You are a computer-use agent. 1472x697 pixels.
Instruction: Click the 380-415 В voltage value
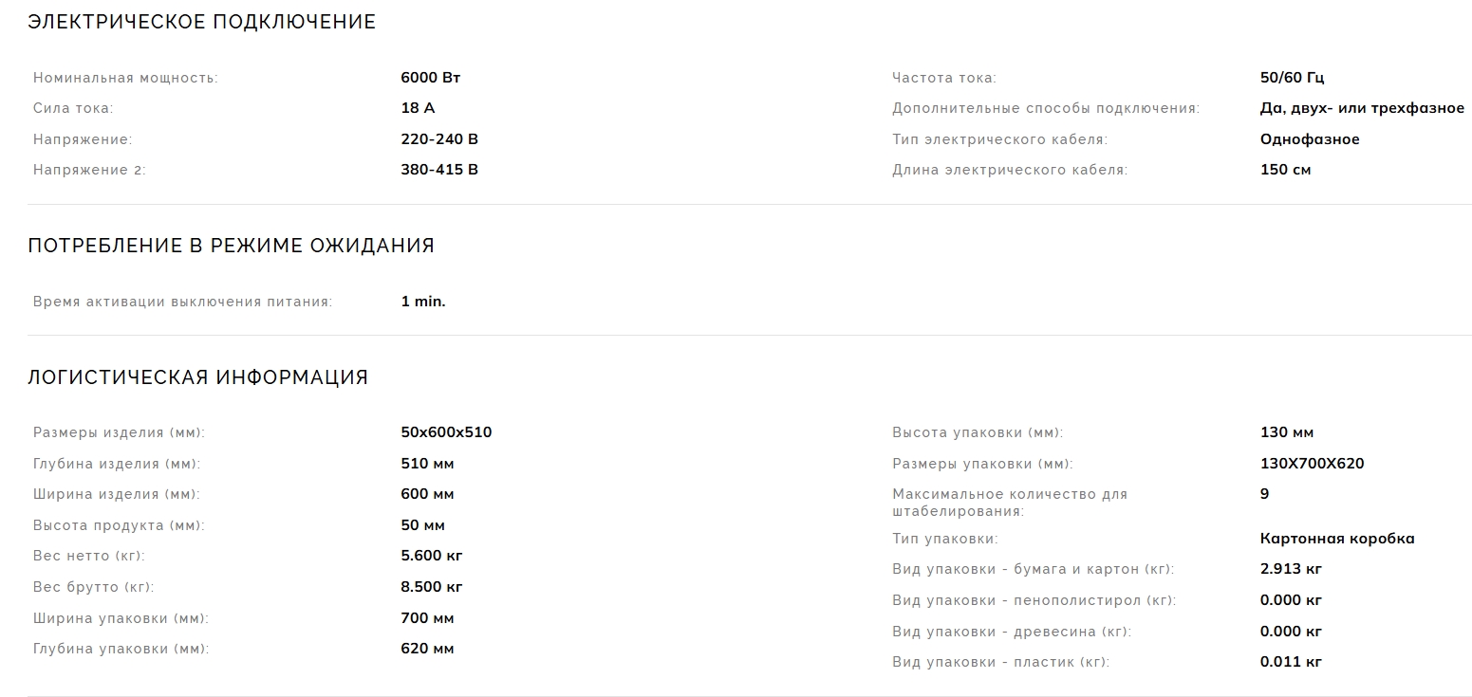click(439, 170)
